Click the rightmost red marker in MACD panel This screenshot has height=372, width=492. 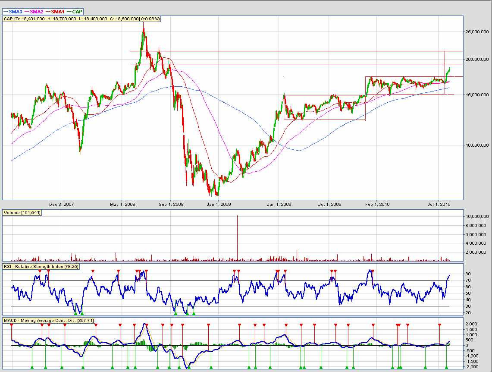[439, 325]
